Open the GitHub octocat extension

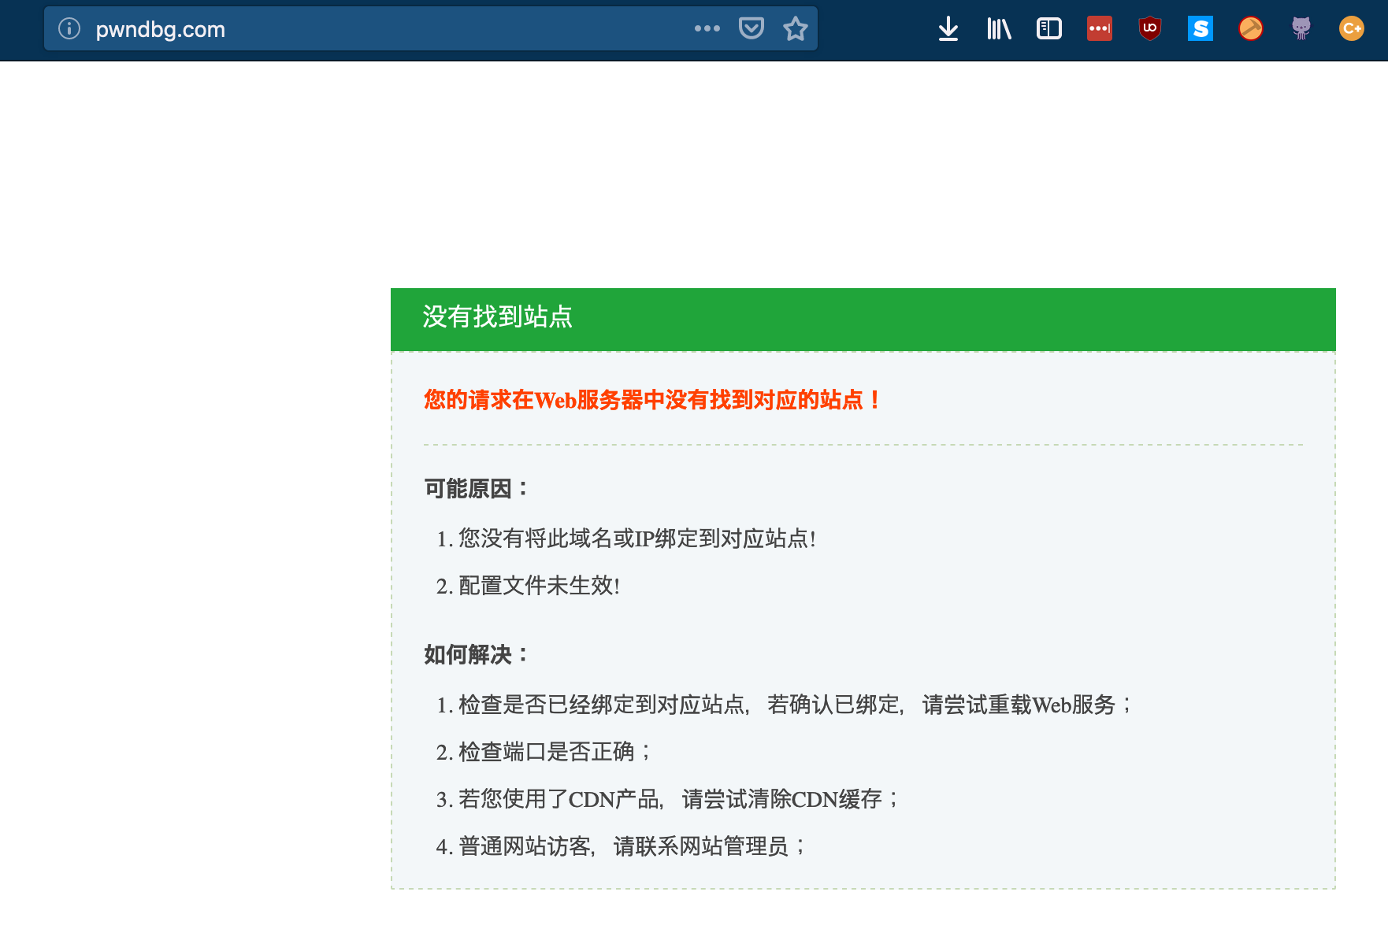tap(1301, 28)
